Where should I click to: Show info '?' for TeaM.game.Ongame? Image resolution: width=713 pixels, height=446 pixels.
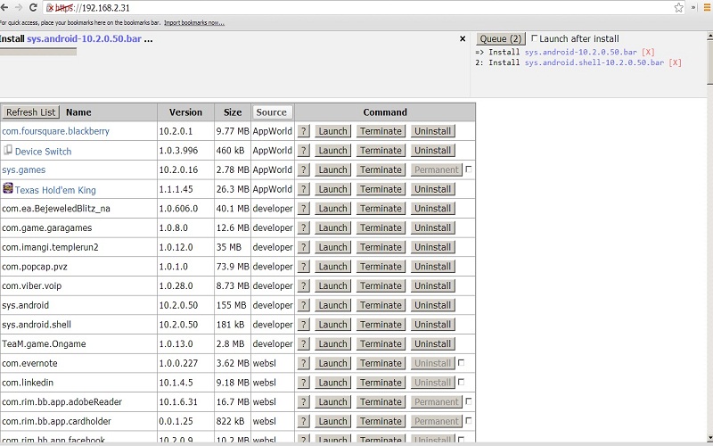click(303, 344)
